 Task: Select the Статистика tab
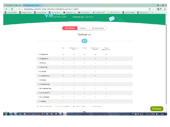[x=70, y=28]
